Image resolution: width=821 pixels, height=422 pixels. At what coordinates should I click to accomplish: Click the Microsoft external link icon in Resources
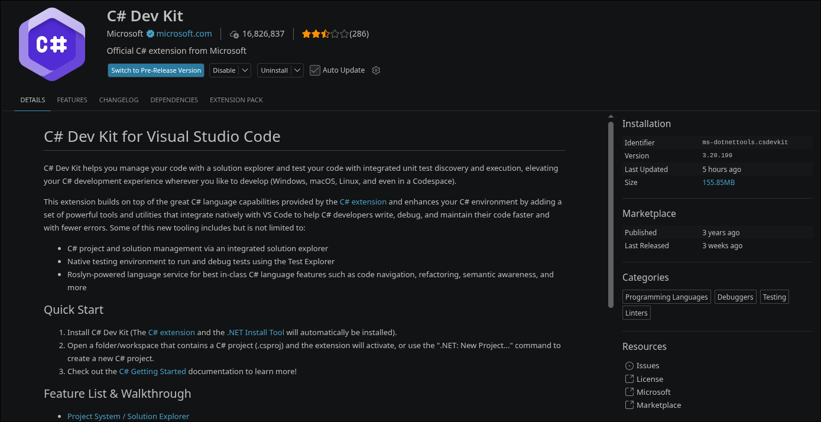click(x=629, y=392)
